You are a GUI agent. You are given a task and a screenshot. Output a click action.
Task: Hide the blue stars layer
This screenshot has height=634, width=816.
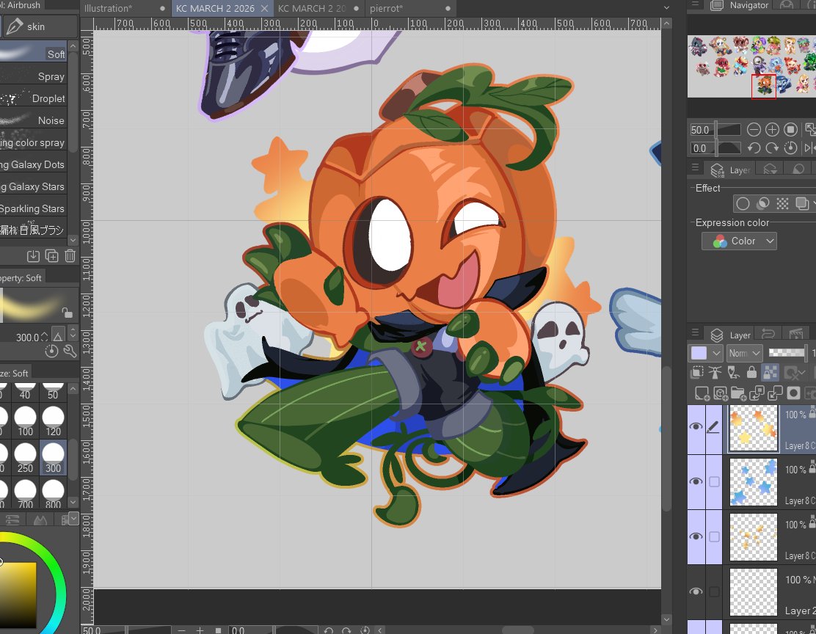click(x=696, y=481)
